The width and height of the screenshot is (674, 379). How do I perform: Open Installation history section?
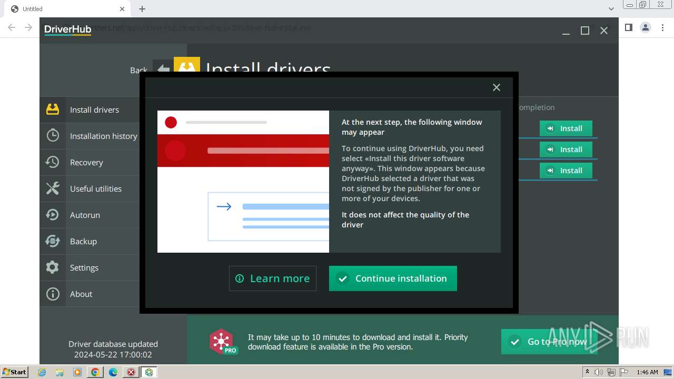click(90, 136)
